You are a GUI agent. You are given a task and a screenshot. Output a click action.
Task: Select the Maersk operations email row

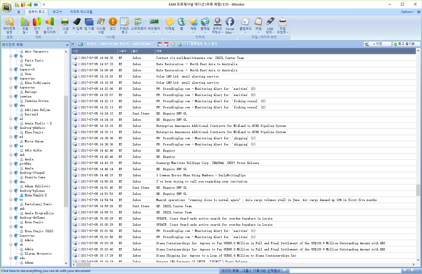point(243,200)
